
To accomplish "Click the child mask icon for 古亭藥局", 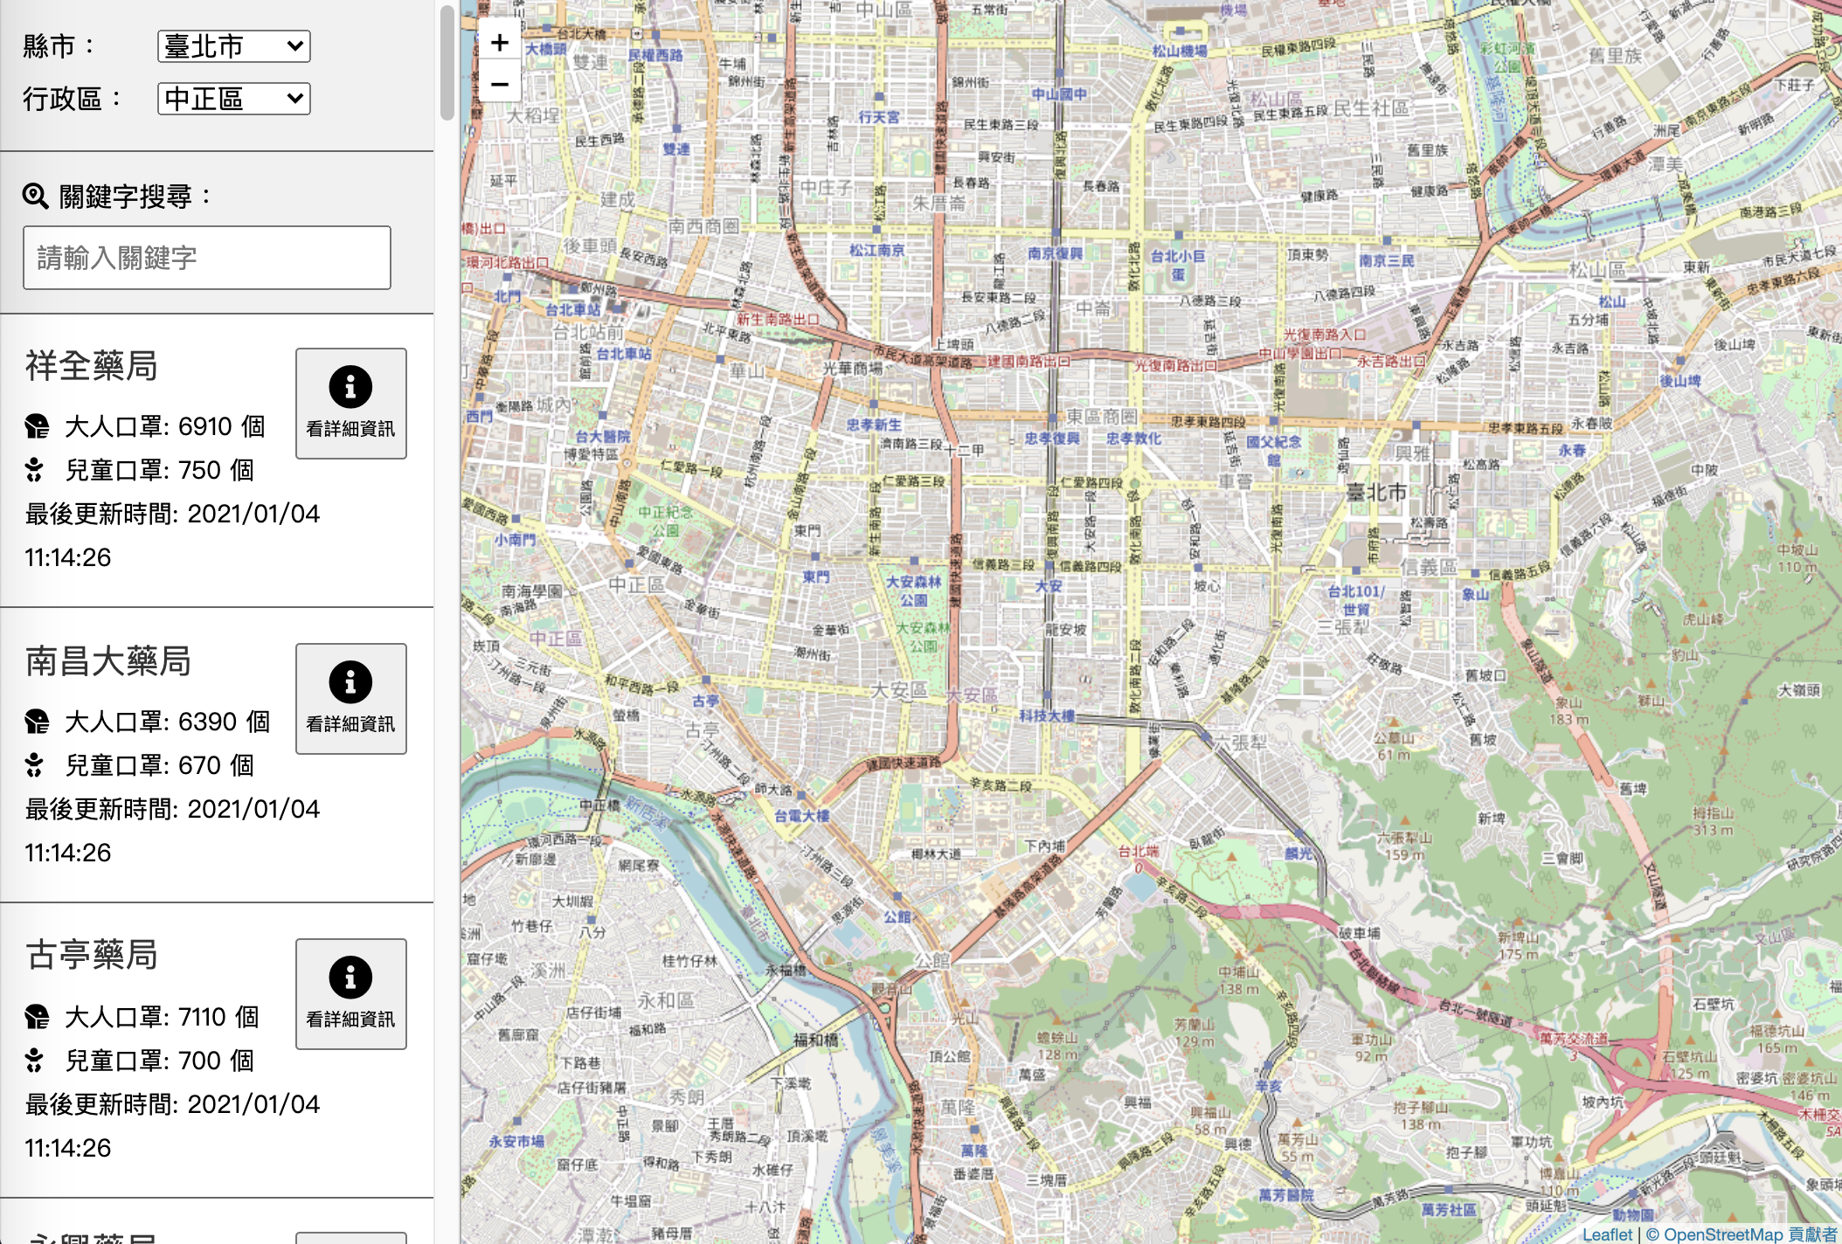I will click(34, 1061).
